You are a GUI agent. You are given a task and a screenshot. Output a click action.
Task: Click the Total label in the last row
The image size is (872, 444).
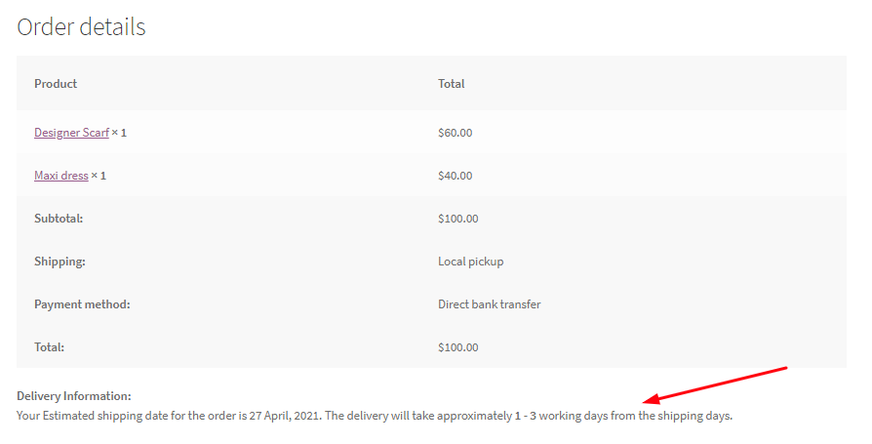pos(50,347)
